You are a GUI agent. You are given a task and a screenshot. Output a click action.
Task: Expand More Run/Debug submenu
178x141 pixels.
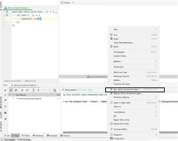coord(133,97)
